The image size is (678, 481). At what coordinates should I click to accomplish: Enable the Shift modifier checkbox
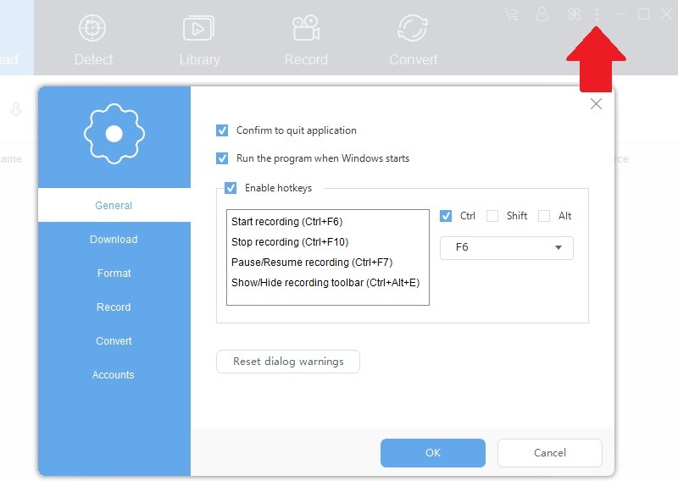click(x=492, y=216)
